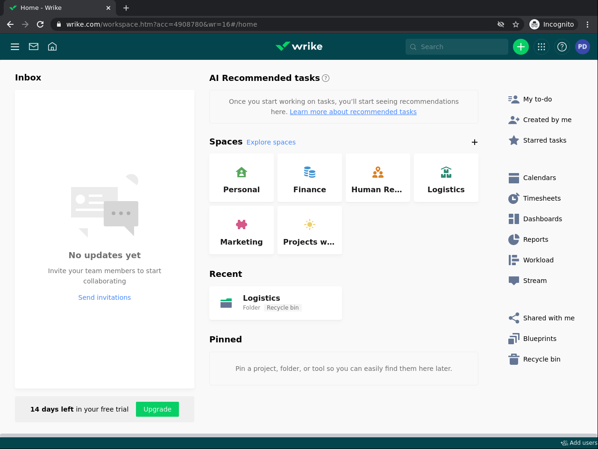
Task: Click the third-party cookie blocked eye icon
Action: (x=501, y=24)
